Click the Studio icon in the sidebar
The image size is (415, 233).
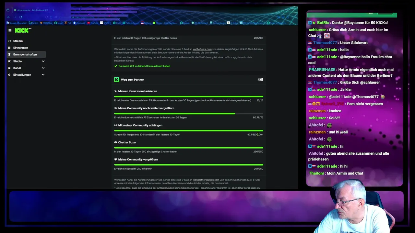coord(9,61)
